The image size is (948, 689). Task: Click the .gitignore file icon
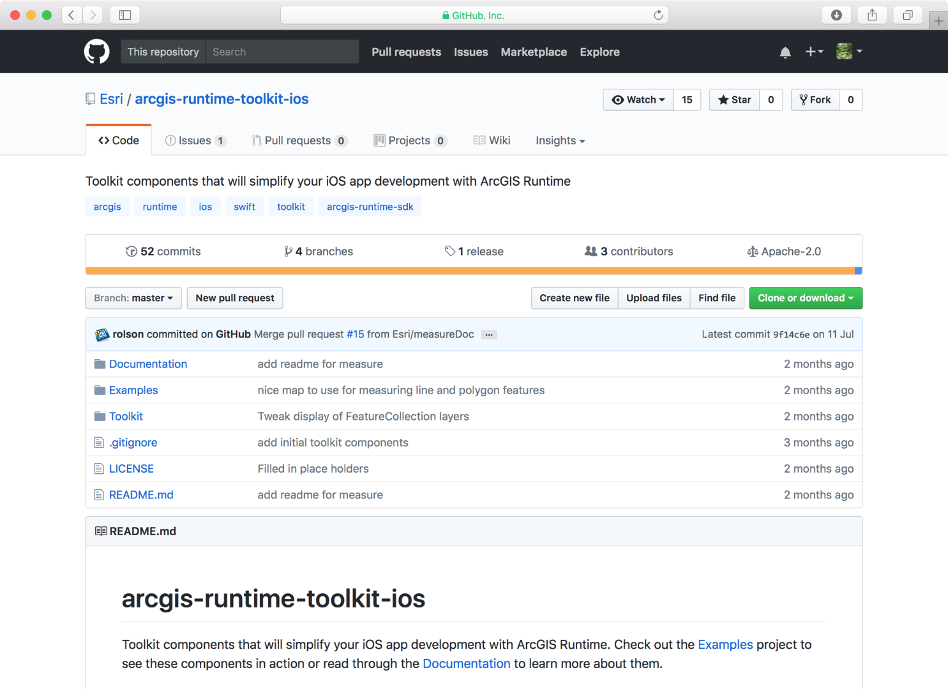(x=99, y=443)
